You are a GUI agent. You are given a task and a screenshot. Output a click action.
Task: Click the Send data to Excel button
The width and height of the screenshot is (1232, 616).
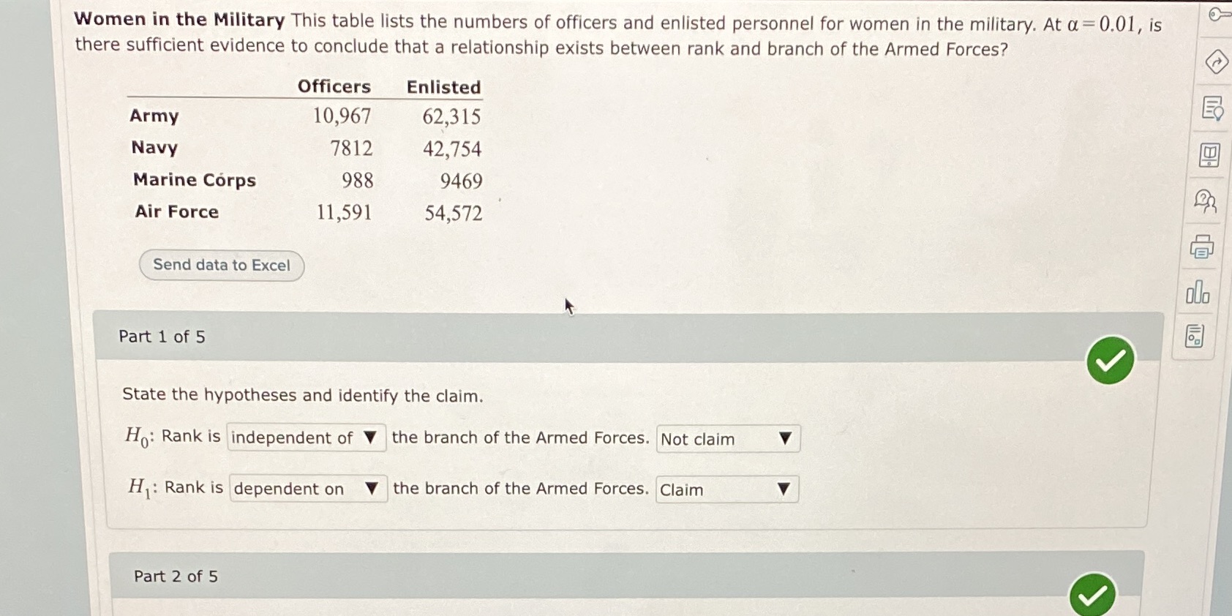point(221,265)
